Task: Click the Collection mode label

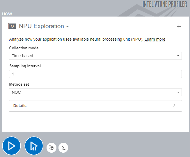Action: (24, 48)
